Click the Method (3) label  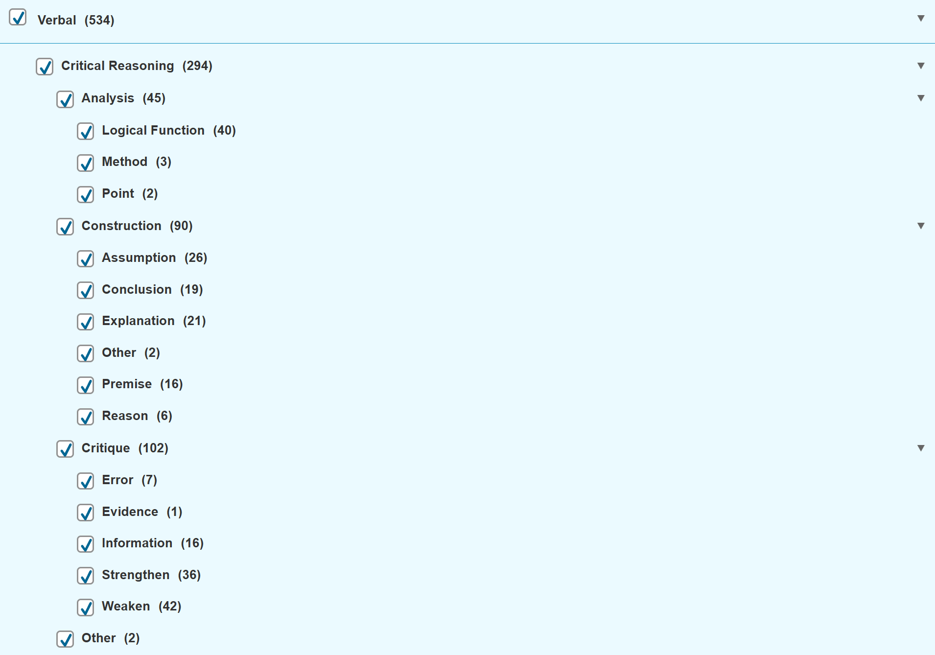(137, 162)
